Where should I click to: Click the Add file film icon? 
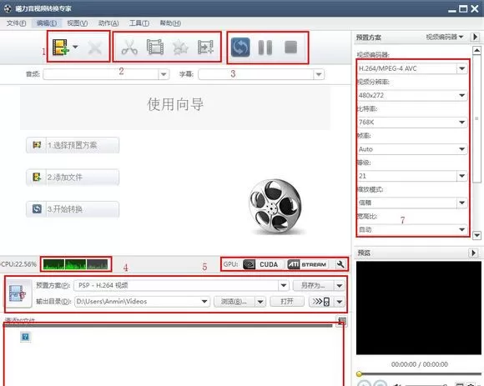(x=60, y=47)
